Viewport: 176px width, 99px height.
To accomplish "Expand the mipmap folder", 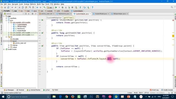I will click(x=9, y=45).
